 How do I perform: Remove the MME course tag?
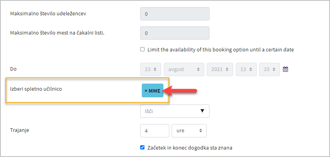tap(152, 90)
